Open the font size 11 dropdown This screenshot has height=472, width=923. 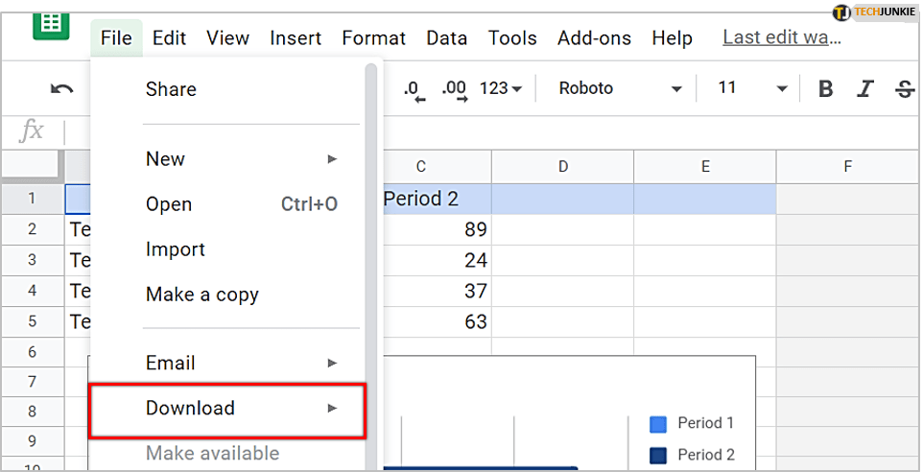tap(751, 88)
